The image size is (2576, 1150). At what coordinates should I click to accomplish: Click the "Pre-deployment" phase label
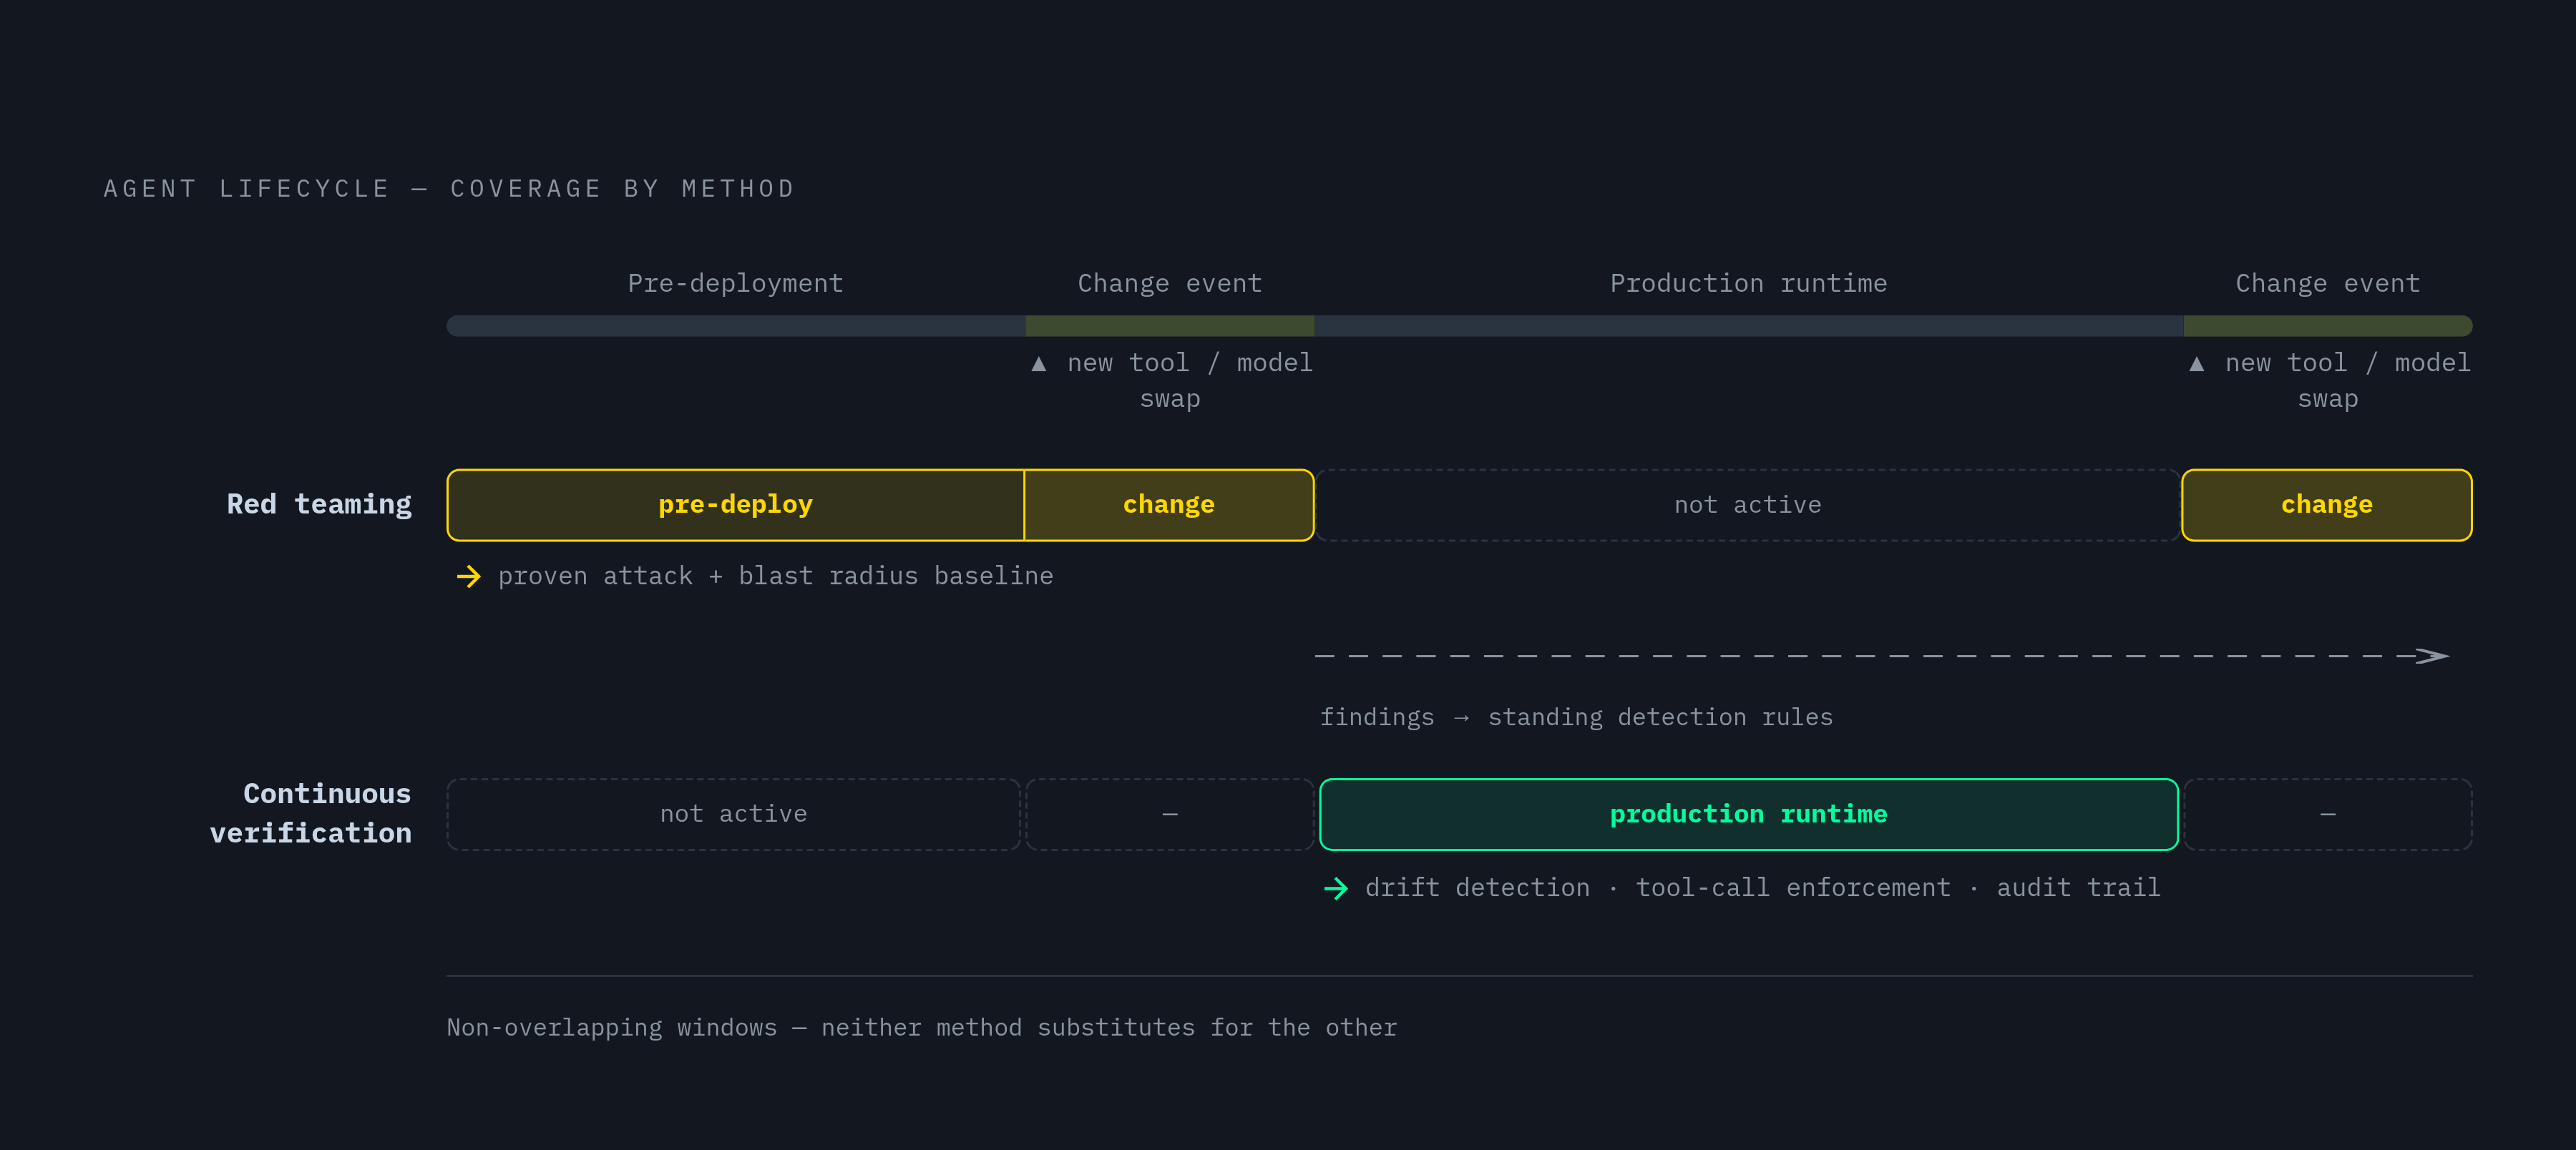pyautogui.click(x=735, y=284)
